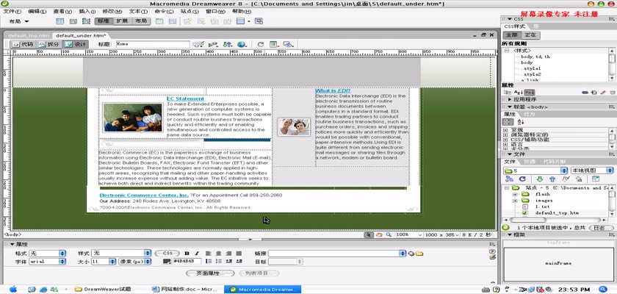Screen dimensions: 617x294
Task: Switch to Split view (拆分)
Action: [x=49, y=45]
